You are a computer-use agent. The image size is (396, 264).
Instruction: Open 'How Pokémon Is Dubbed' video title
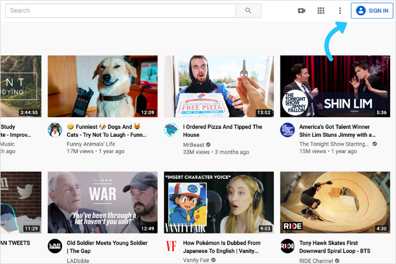221,247
